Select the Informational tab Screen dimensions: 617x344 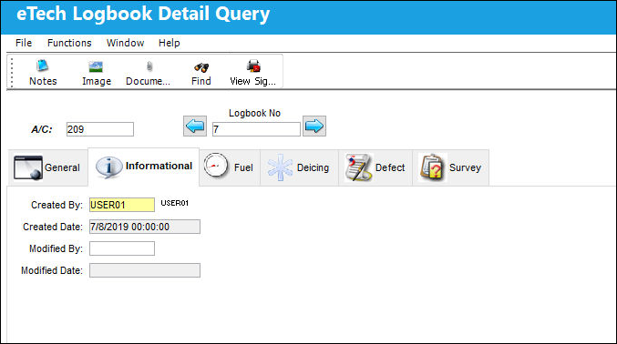tap(144, 167)
